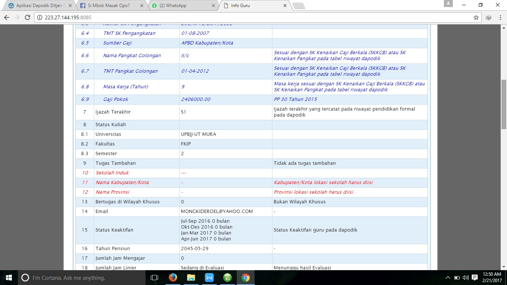Open a new tab
This screenshot has width=507, height=285.
(x=298, y=6)
